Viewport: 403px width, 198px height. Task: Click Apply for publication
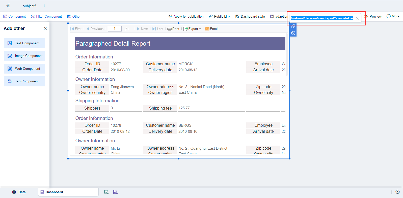[186, 16]
